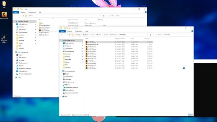
Task: Open the Вид tab in the front window
Action: 86,31
